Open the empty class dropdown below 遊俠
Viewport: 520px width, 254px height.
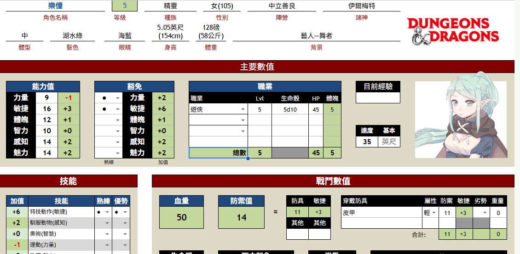243,120
